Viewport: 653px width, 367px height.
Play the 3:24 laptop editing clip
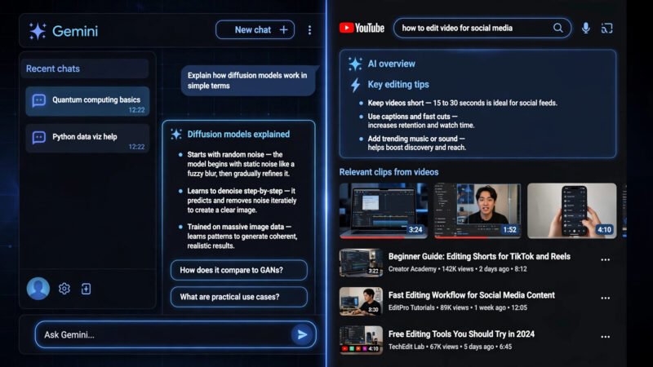[x=383, y=210]
